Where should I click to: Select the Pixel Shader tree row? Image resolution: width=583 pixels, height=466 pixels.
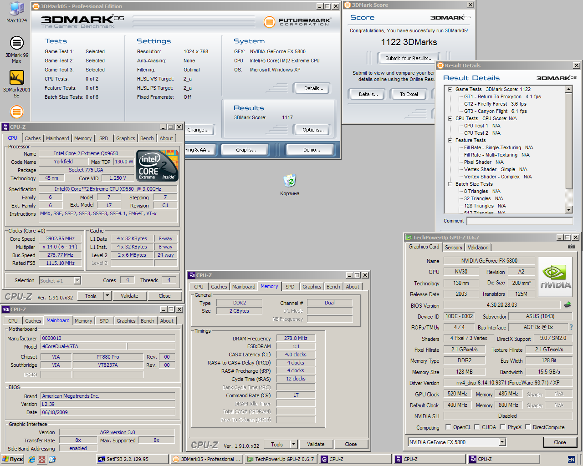483,162
